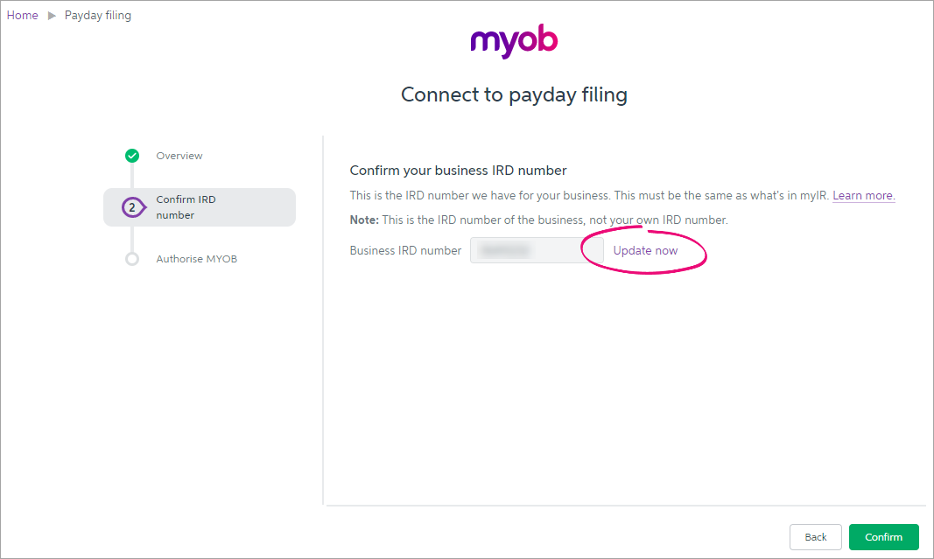Open the Home breadcrumb link

[x=23, y=16]
